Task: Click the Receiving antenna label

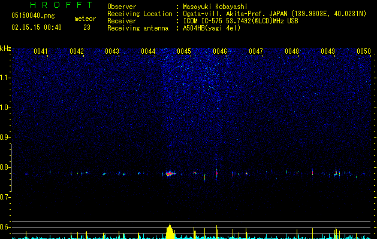Action: pyautogui.click(x=138, y=28)
